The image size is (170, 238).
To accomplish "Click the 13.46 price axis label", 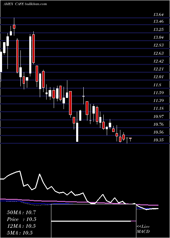I will (158, 21).
